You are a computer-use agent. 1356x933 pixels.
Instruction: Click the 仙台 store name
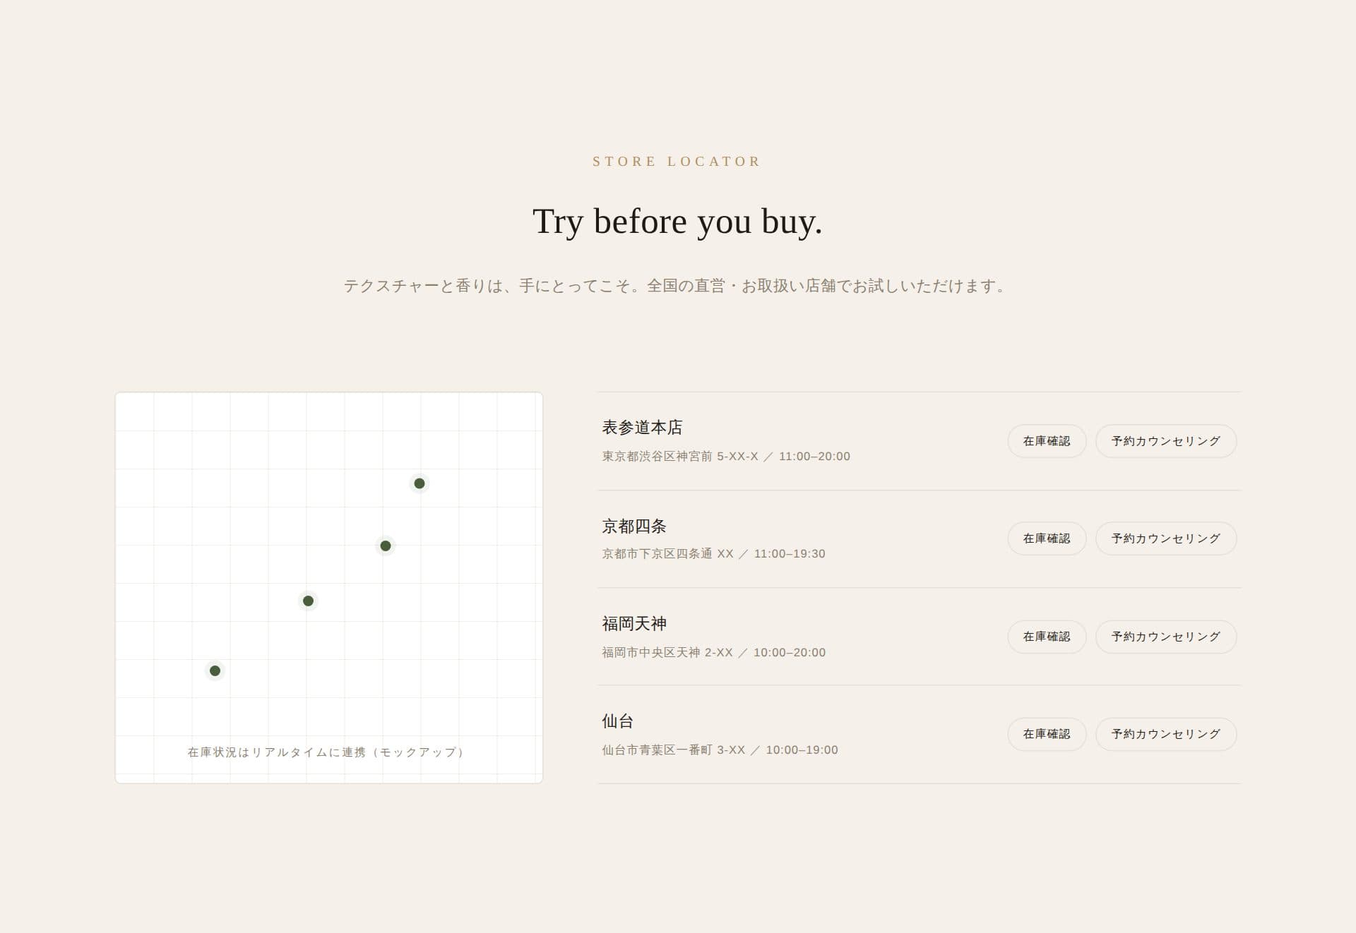(x=618, y=721)
